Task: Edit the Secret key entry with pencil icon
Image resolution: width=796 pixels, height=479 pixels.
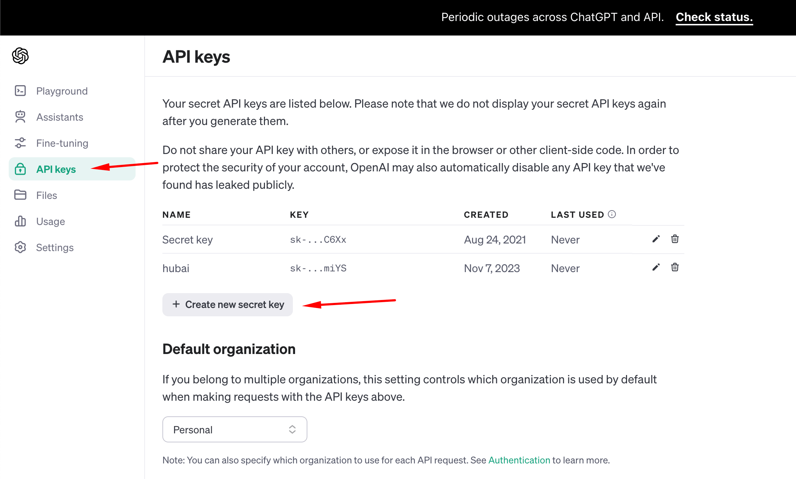Action: 656,239
